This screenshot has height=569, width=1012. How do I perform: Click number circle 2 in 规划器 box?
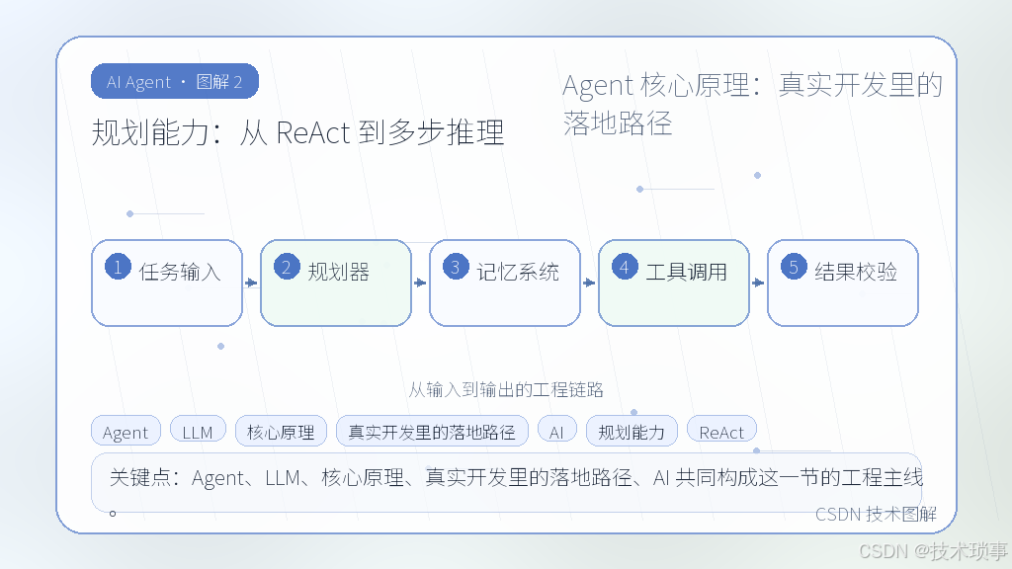tap(287, 267)
